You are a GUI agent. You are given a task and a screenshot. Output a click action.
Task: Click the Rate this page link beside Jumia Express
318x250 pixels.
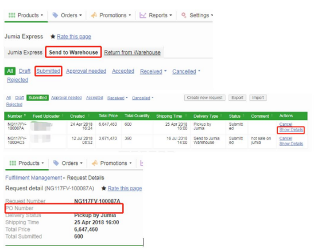pos(74,37)
